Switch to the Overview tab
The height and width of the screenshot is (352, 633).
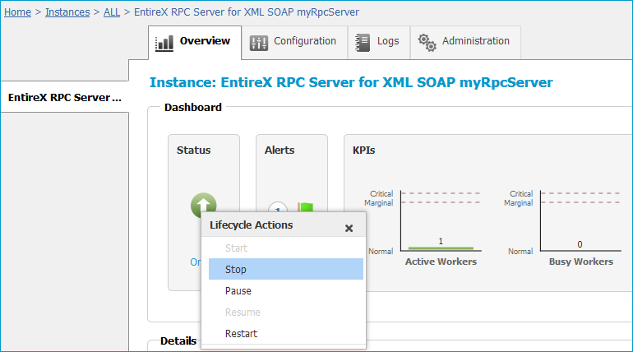coord(195,43)
